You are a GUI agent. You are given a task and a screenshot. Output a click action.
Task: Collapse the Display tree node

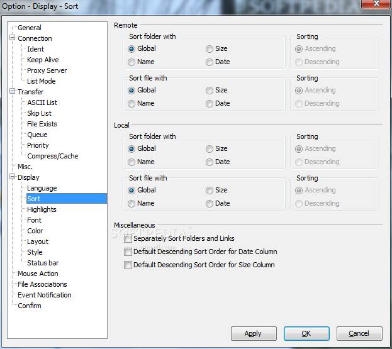(x=12, y=177)
